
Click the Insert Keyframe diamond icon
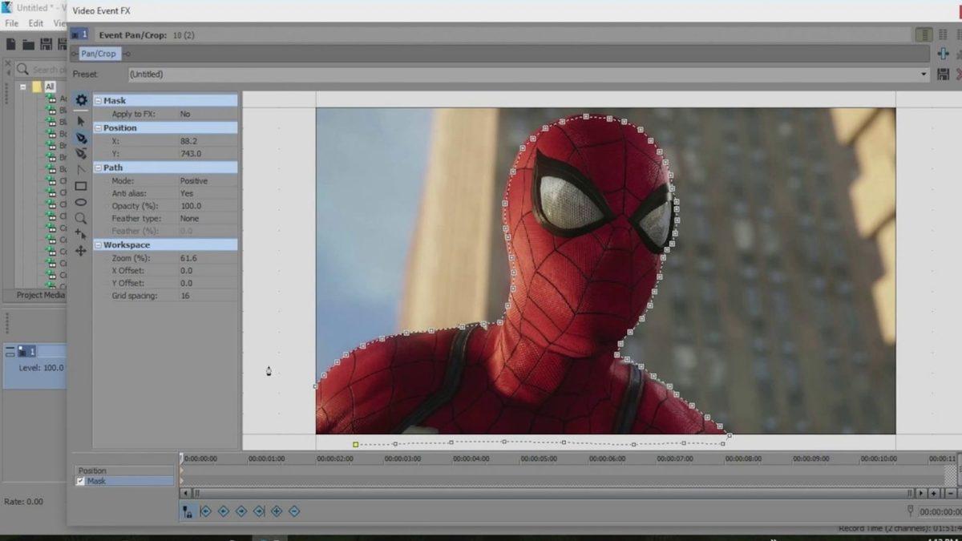[277, 511]
